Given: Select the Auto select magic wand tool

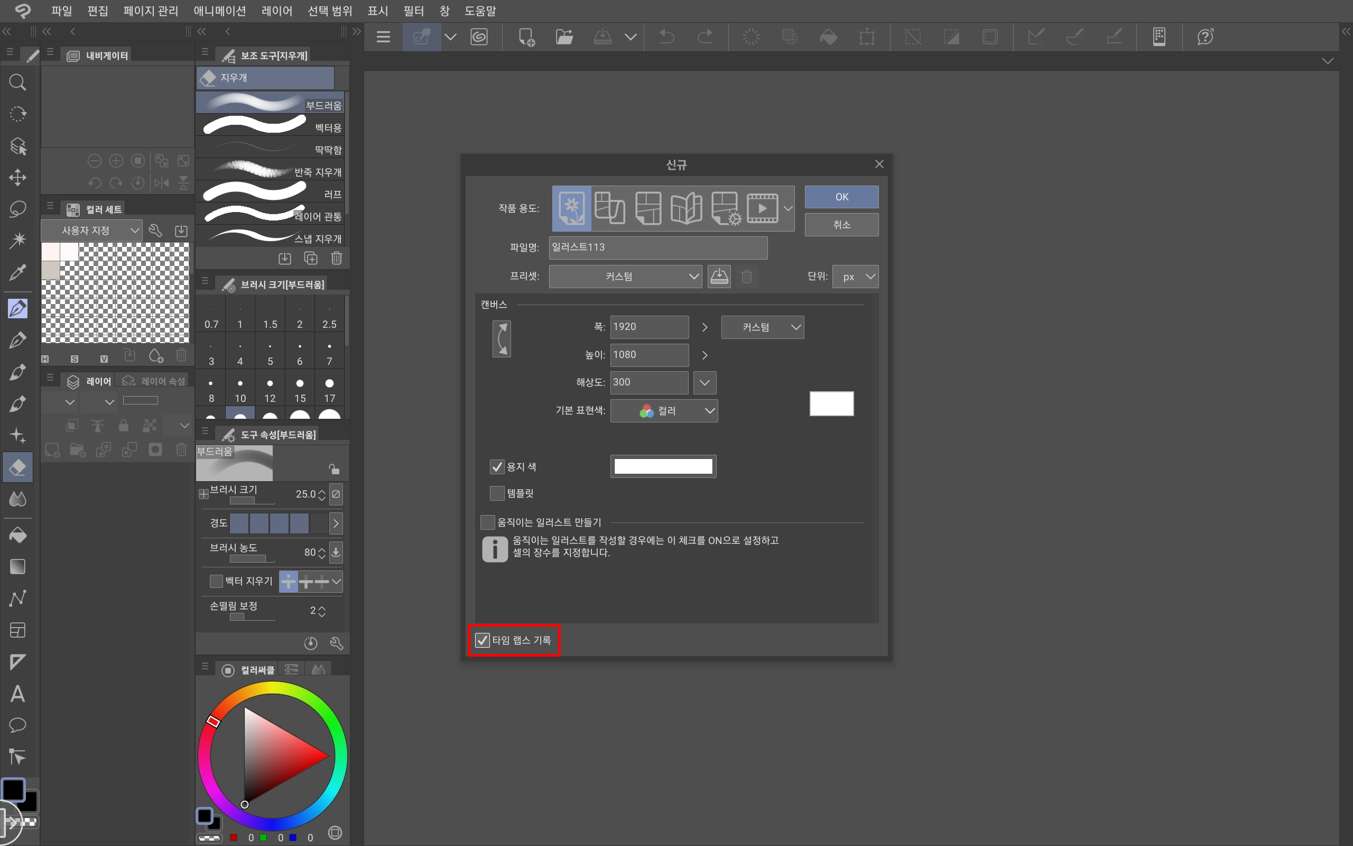Looking at the screenshot, I should pos(18,241).
